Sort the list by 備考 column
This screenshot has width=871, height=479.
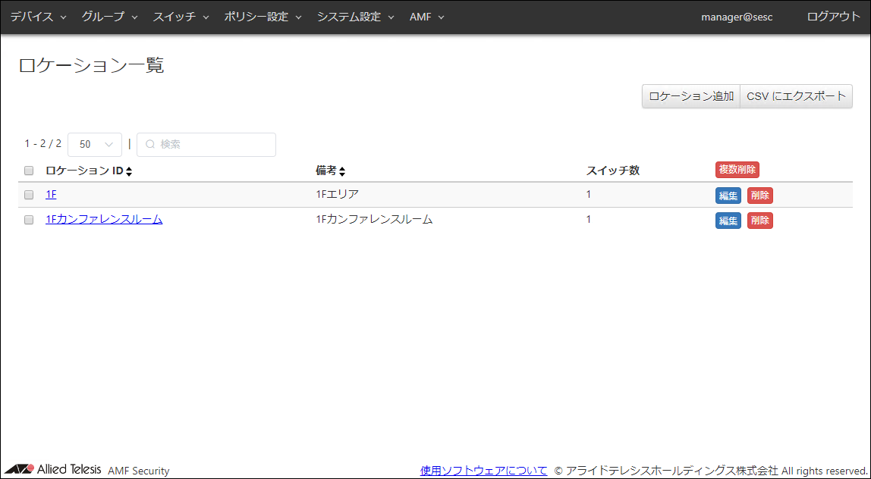[342, 171]
